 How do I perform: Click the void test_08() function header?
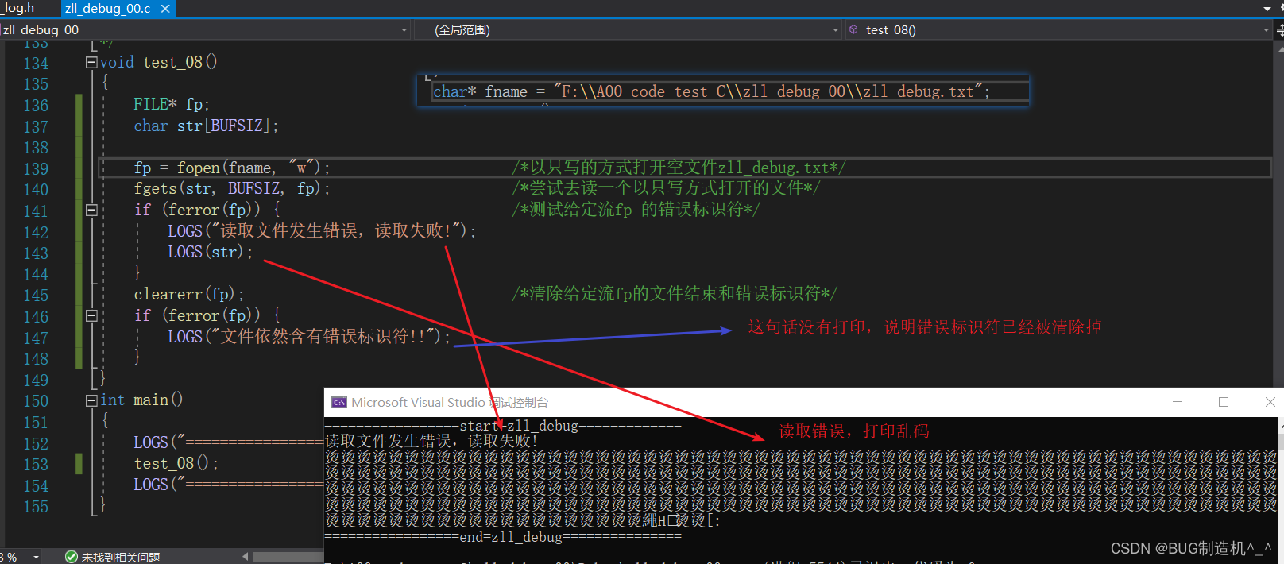(x=159, y=62)
